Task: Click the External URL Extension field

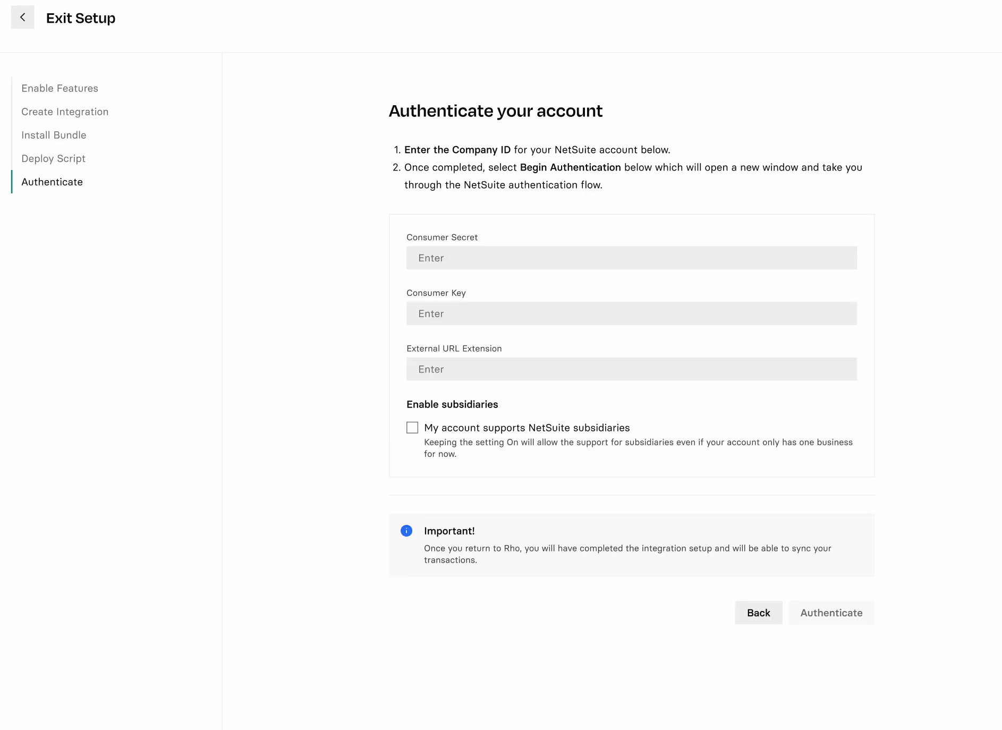Action: click(631, 369)
